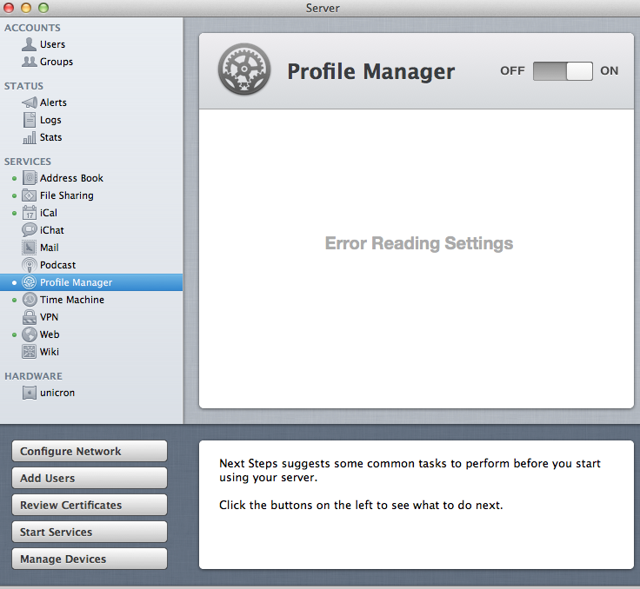Click the Time Machine clock icon
This screenshot has width=640, height=589.
pyautogui.click(x=29, y=300)
